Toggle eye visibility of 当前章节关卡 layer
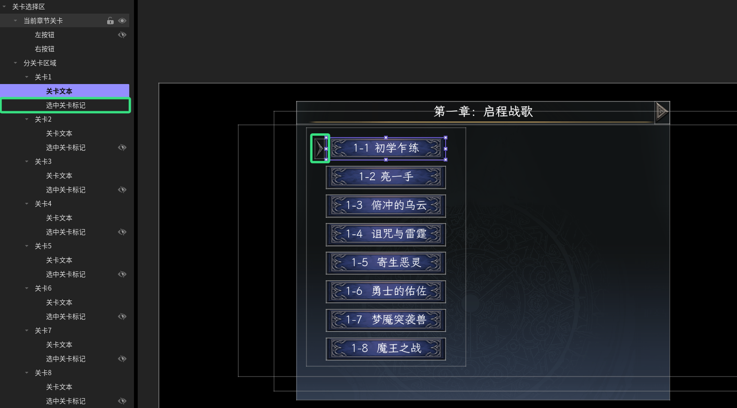737x408 pixels. click(x=122, y=21)
